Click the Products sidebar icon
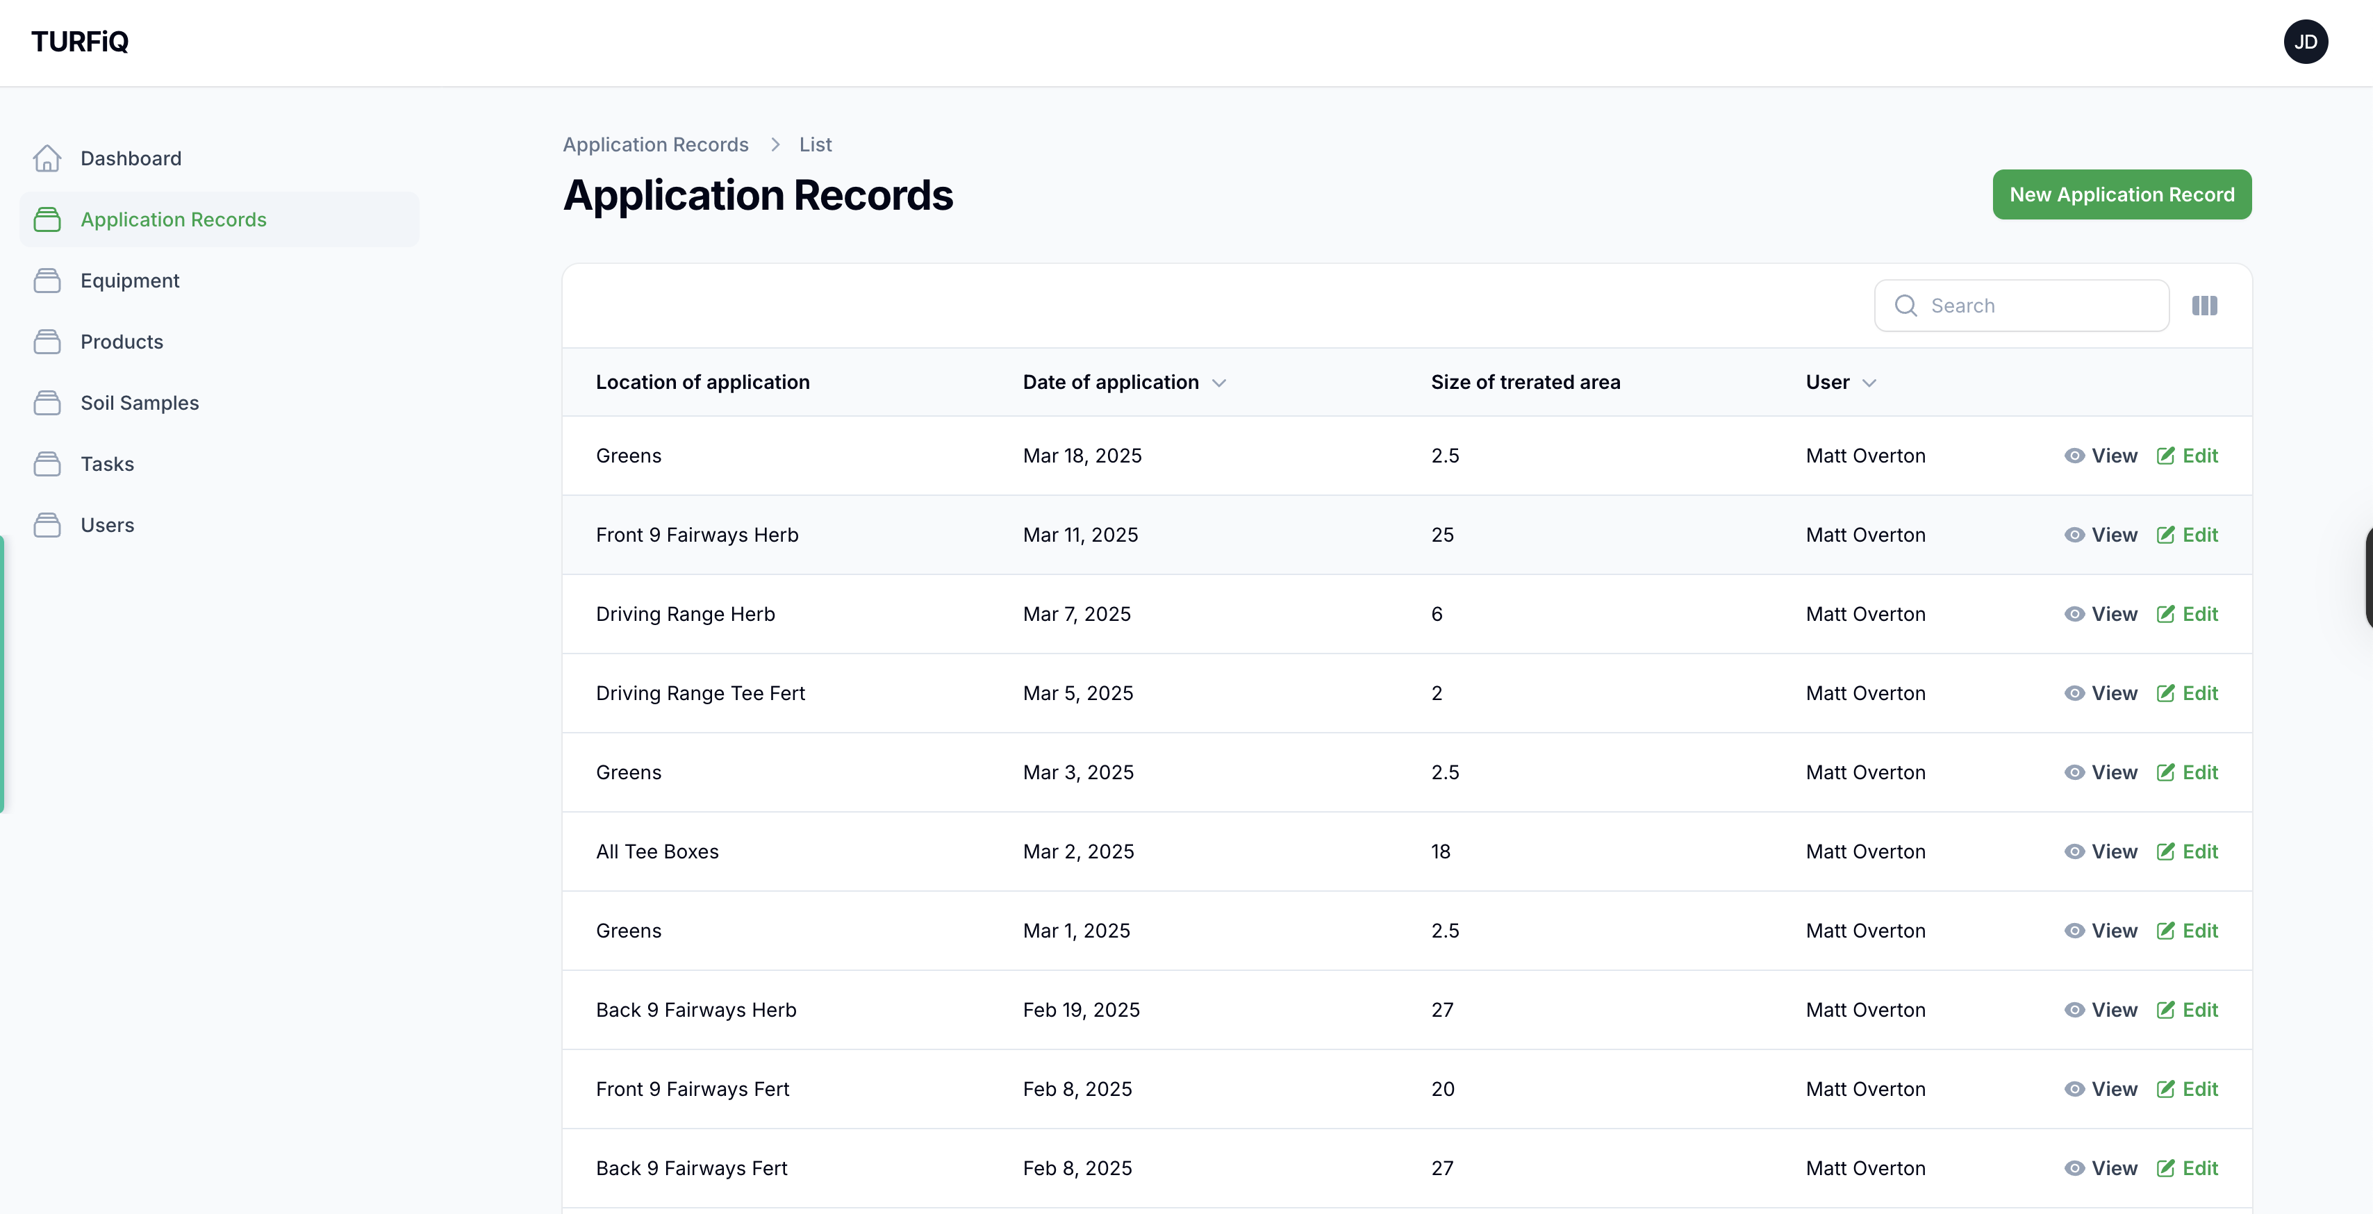 (x=48, y=341)
